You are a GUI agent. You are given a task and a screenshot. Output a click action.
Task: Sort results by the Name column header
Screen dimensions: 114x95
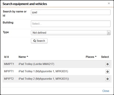(23, 57)
